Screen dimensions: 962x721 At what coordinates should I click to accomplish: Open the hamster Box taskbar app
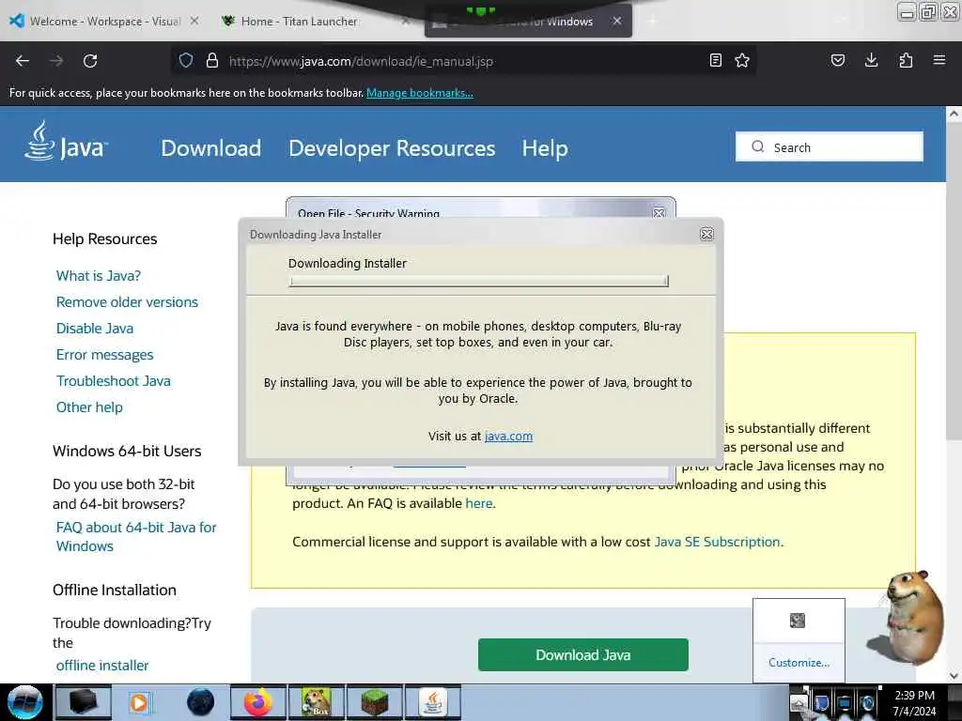[317, 702]
